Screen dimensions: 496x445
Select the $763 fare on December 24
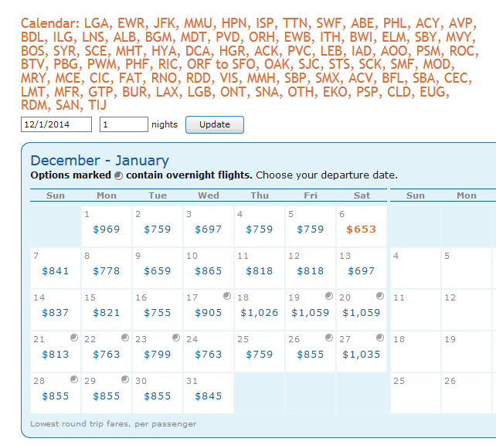coord(209,355)
